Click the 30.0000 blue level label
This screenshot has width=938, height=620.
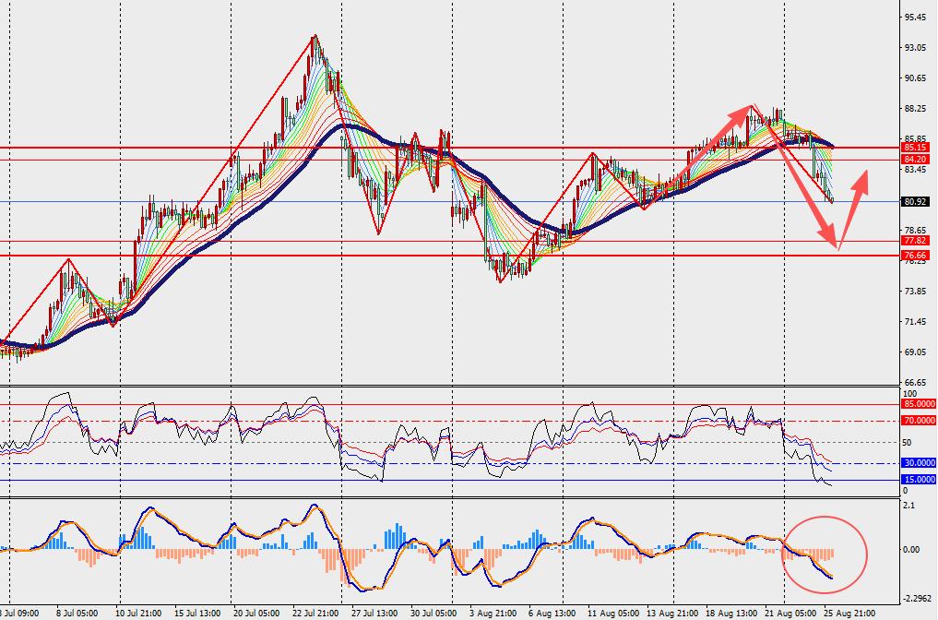919,463
